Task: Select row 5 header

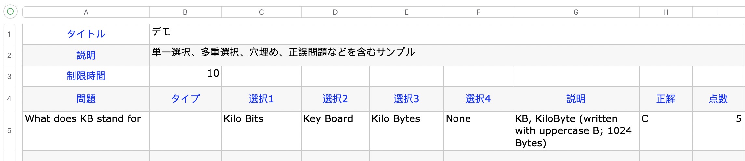Action: [x=9, y=130]
